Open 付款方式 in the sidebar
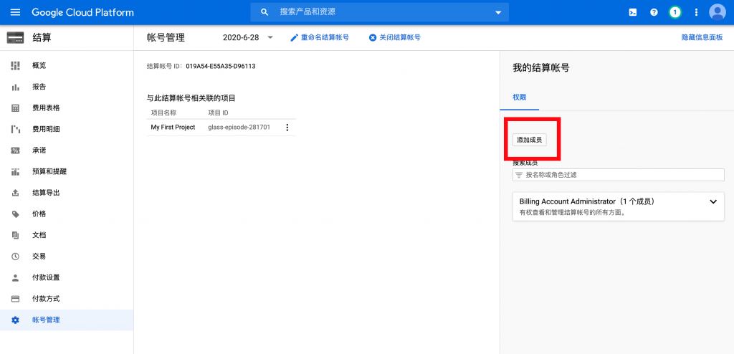734x354 pixels. coord(67,299)
